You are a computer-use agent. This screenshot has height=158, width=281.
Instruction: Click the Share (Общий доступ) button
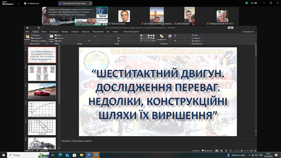click(248, 32)
